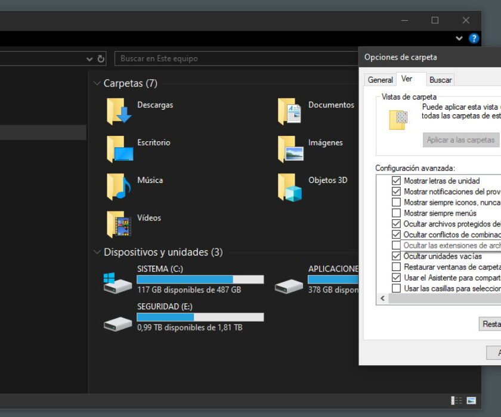Open the address bar history dropdown
Screen dimensions: 501x417
(89, 59)
